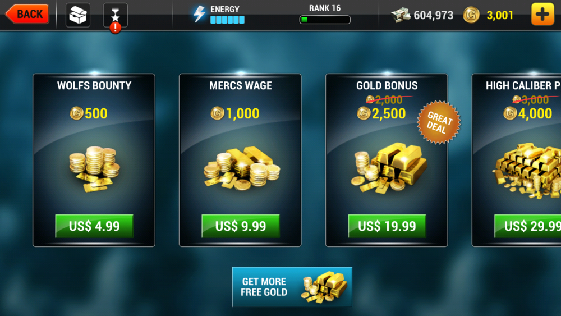Click the 604,973 cash balance

[433, 15]
